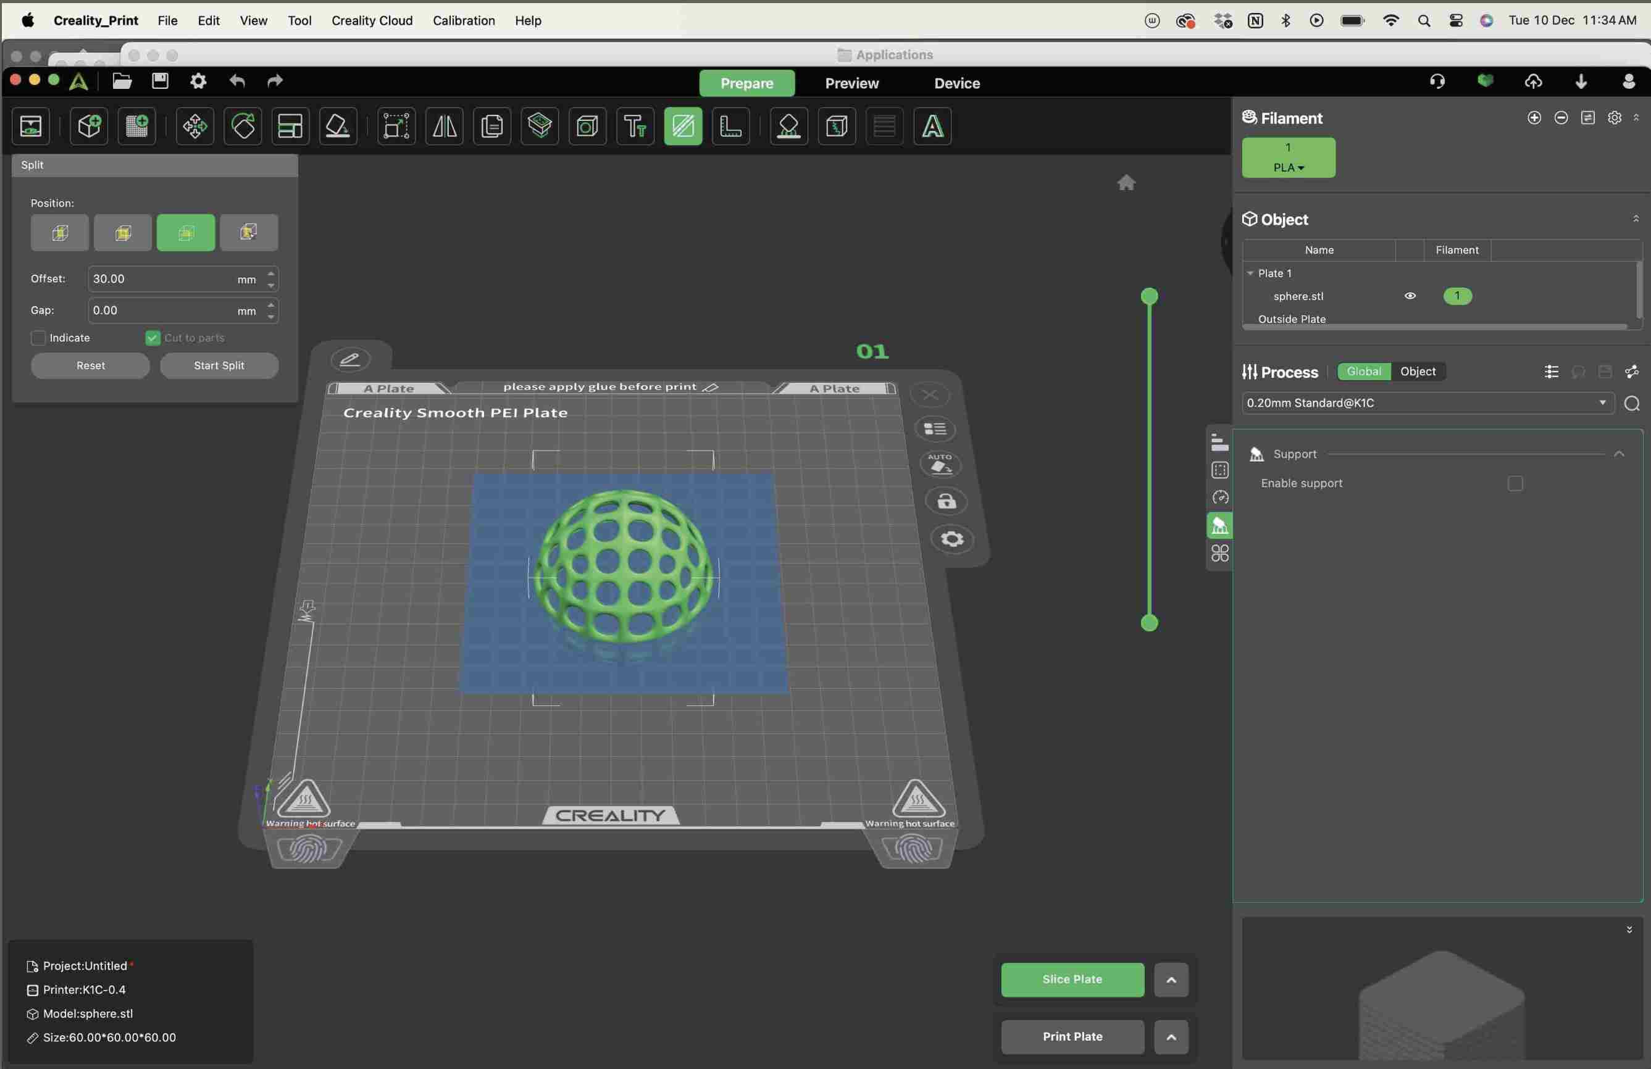Image resolution: width=1651 pixels, height=1069 pixels.
Task: Open the 0.20mm Standard@K1C preset dropdown
Action: click(x=1427, y=403)
